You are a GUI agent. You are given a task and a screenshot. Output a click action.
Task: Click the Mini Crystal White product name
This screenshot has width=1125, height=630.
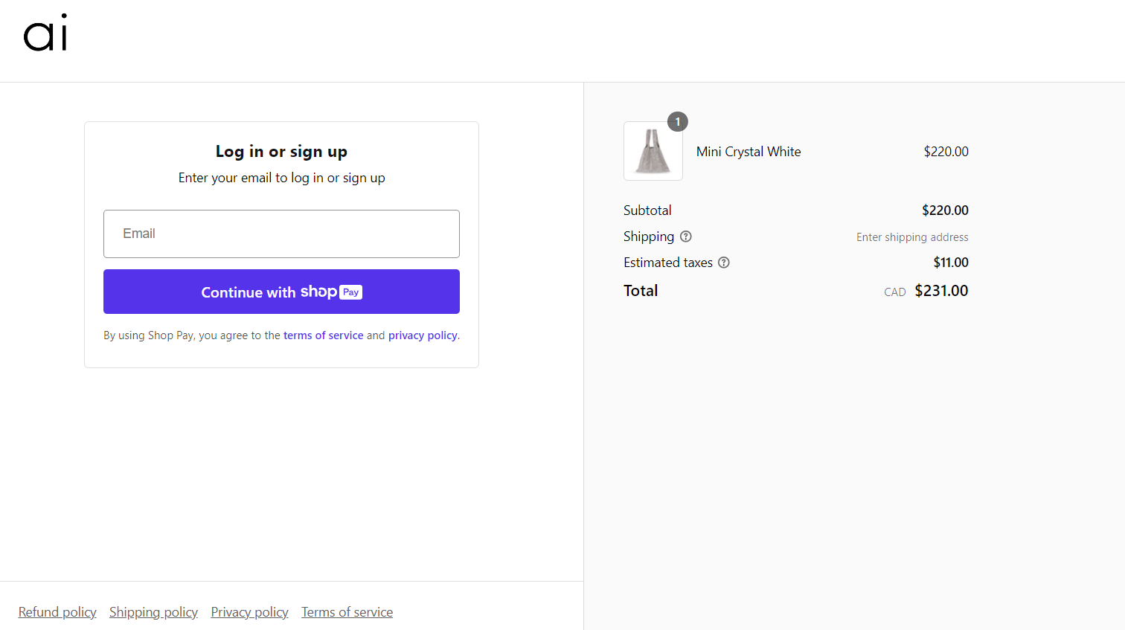(x=749, y=152)
